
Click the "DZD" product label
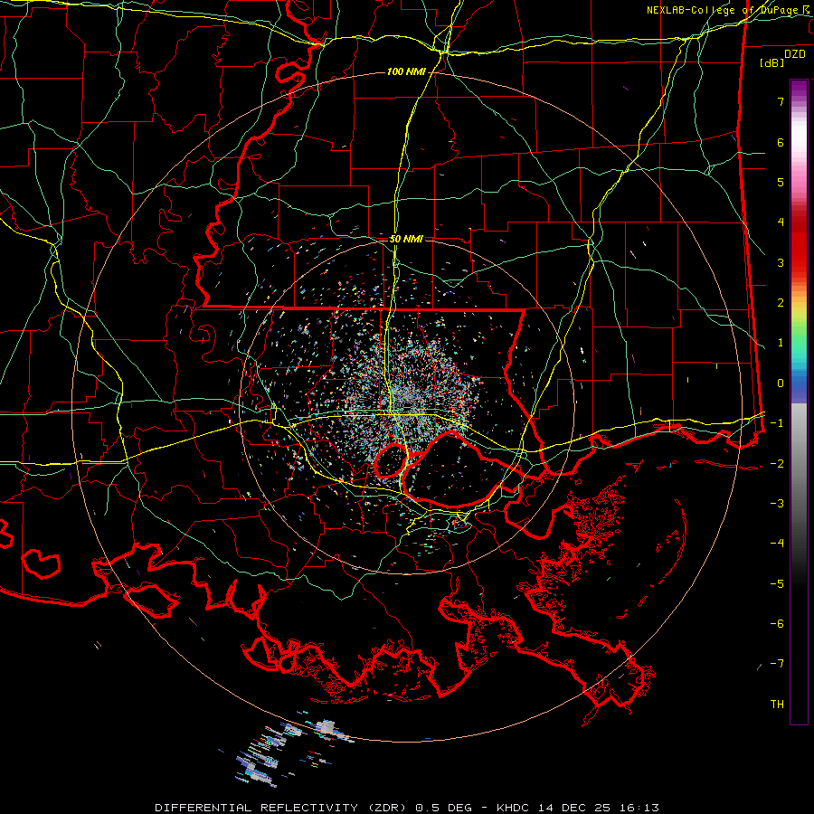795,54
